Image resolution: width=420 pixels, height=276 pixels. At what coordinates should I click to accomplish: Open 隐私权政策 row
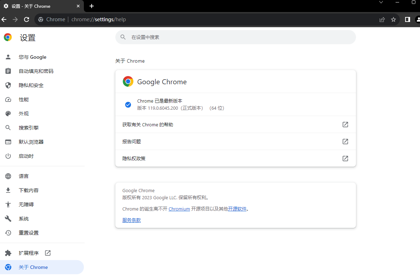(235, 159)
